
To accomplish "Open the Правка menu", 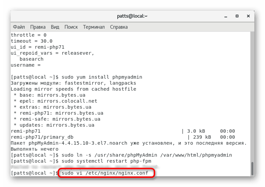I will 38,27.
